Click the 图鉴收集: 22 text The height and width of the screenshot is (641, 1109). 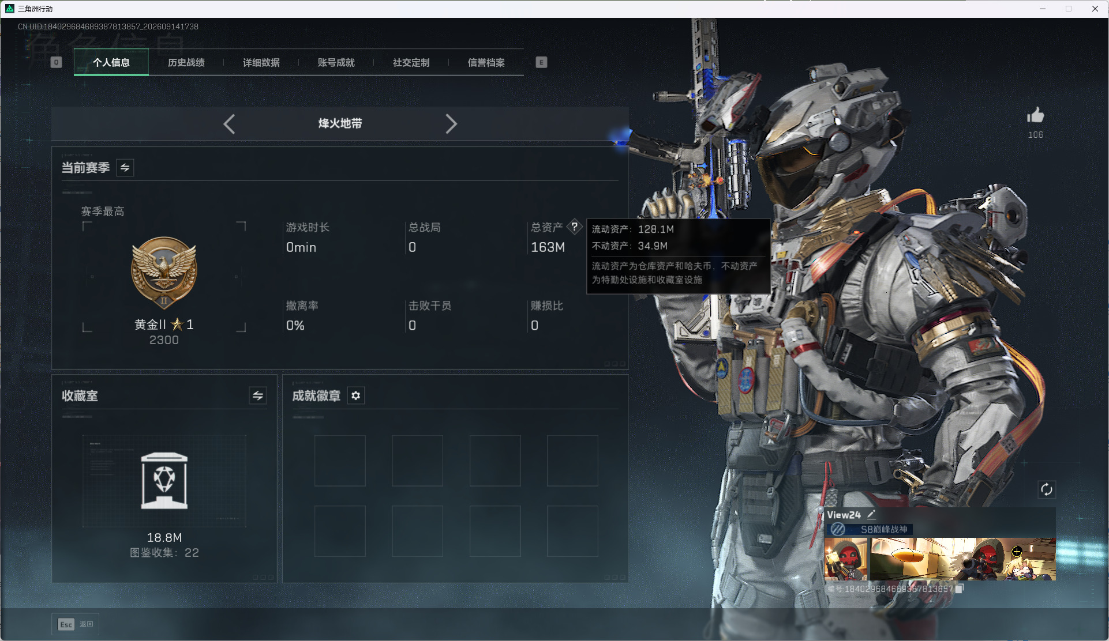point(164,553)
